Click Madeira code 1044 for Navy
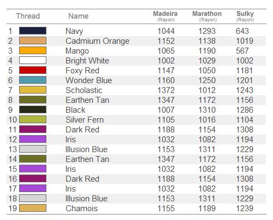Viewport: 273px width, 220px height. [x=166, y=31]
